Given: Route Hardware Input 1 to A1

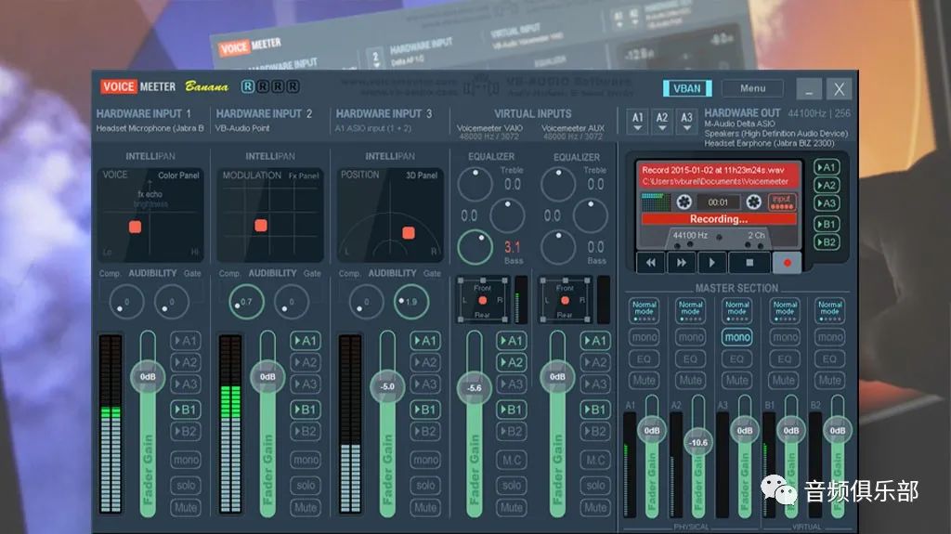Looking at the screenshot, I should [186, 341].
